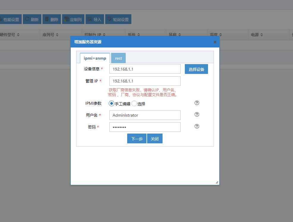The width and height of the screenshot is (293, 222).
Task: Click the polling icon on 轮询设置 button
Action: click(x=109, y=19)
